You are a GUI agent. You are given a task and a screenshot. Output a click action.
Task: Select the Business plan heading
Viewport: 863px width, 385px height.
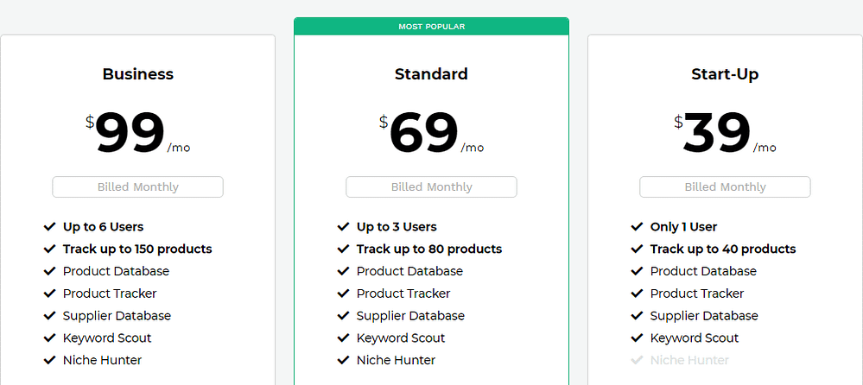click(x=138, y=74)
